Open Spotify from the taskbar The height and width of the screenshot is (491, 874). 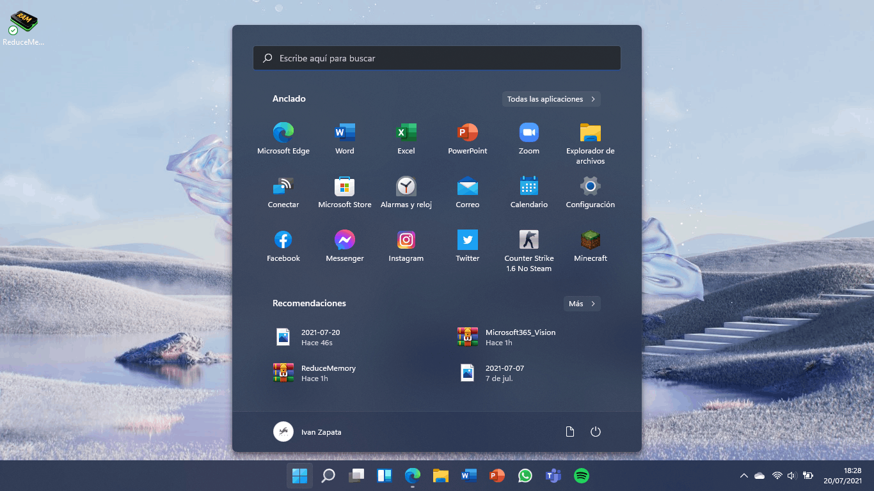point(582,476)
